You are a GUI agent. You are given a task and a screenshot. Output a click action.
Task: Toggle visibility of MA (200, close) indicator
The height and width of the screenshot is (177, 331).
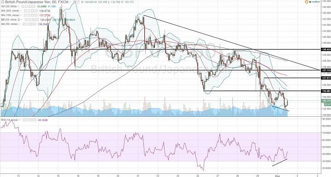point(25,11)
